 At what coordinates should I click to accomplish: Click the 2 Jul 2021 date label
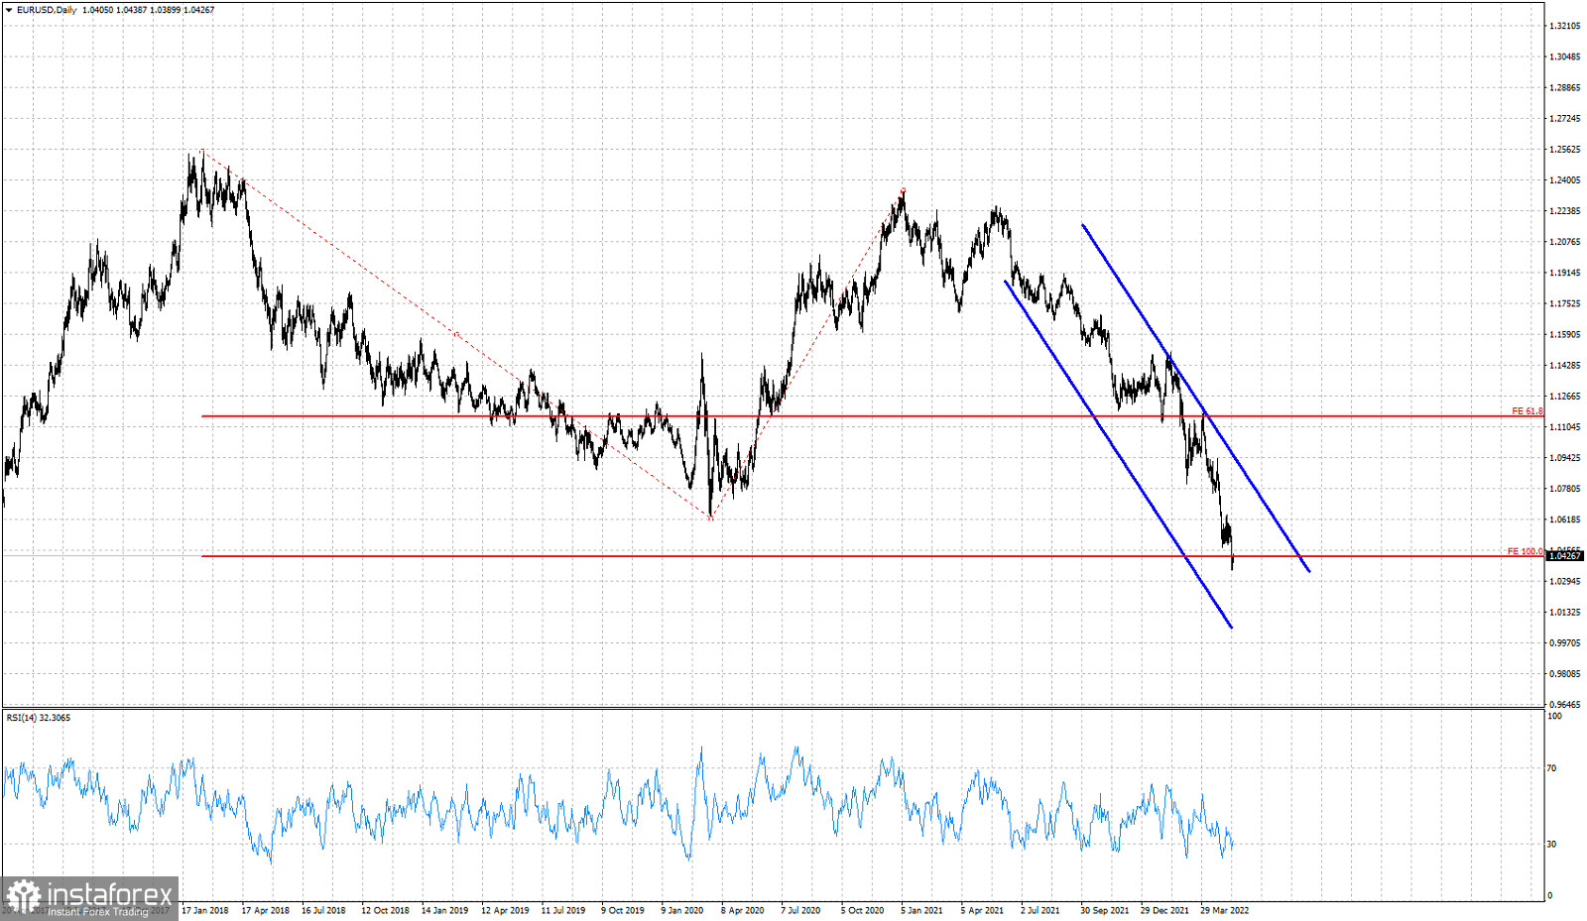click(1040, 910)
